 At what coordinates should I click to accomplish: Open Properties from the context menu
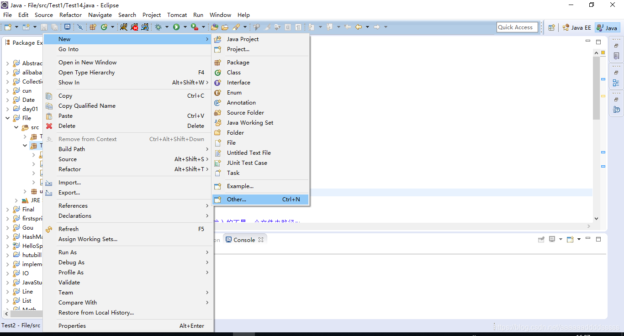[127, 326]
